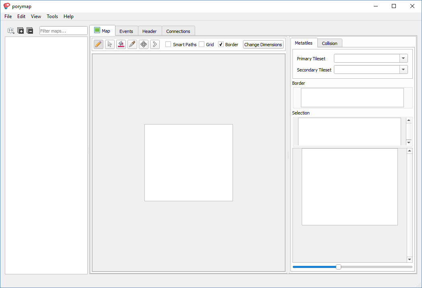Close the porymap window
422x288 pixels.
412,6
